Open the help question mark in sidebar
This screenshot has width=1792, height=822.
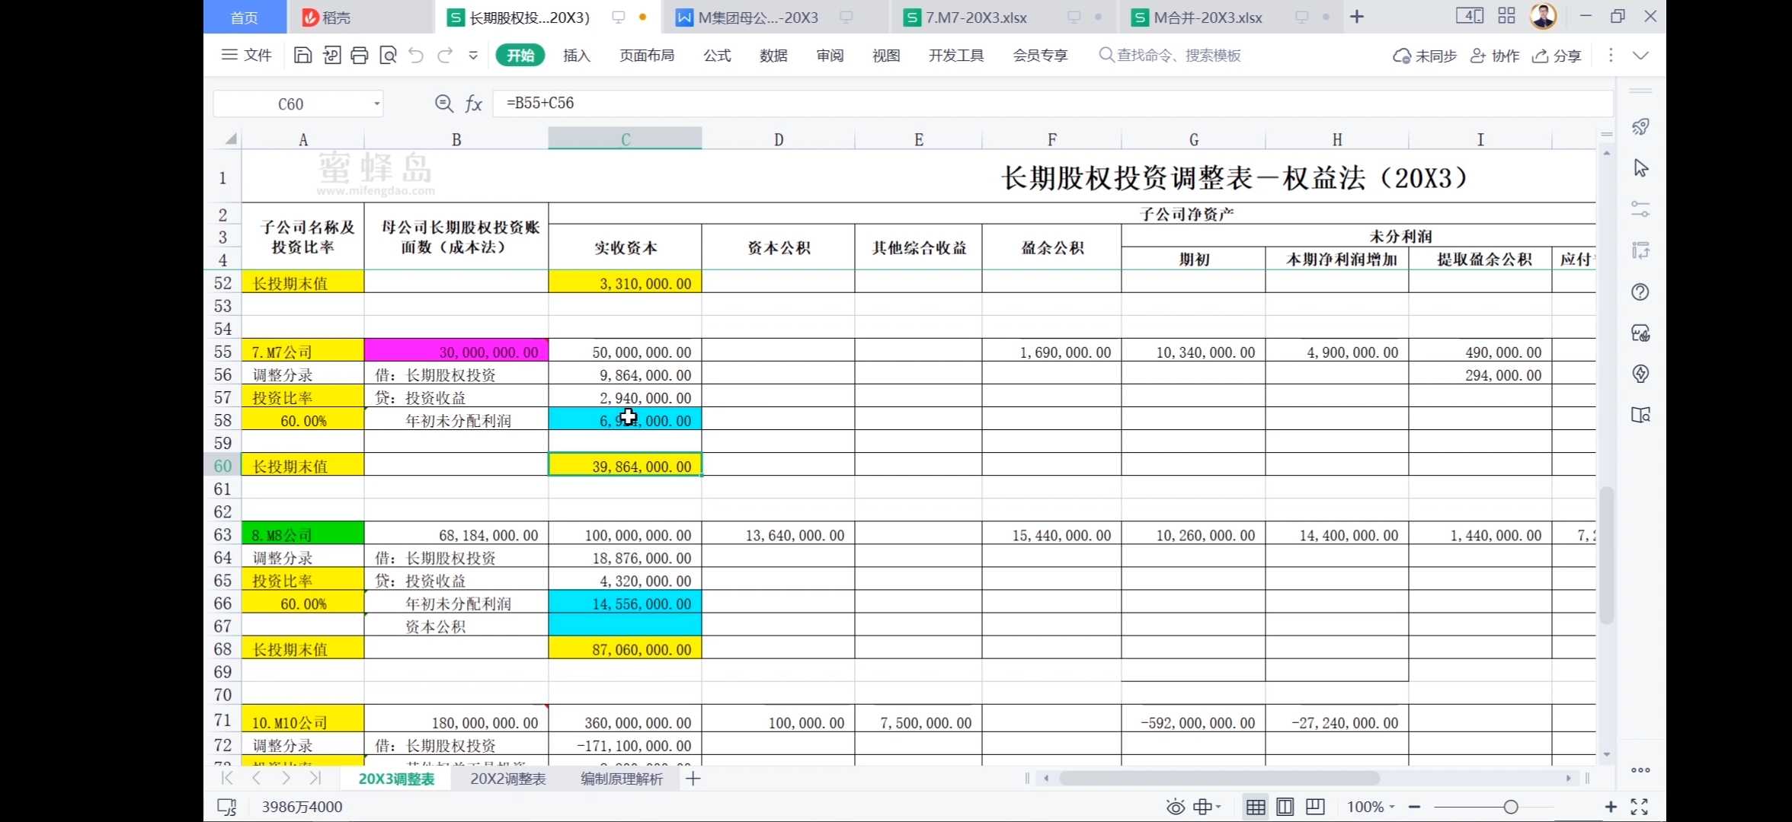point(1640,292)
